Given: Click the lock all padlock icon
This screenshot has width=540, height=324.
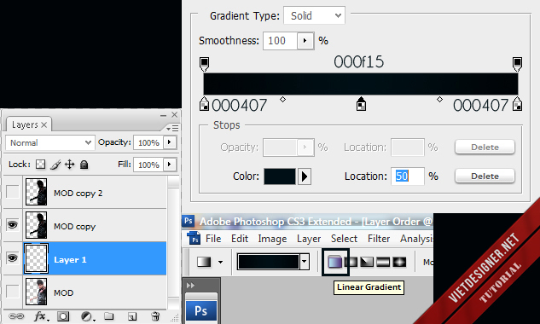Looking at the screenshot, I should pyautogui.click(x=84, y=165).
